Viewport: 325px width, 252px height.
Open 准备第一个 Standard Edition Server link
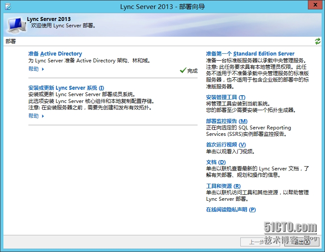250,54
